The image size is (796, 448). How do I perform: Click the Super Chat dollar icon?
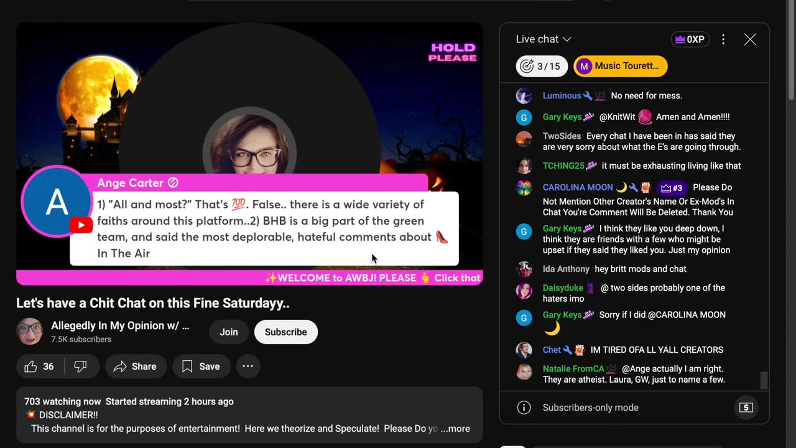pos(746,408)
